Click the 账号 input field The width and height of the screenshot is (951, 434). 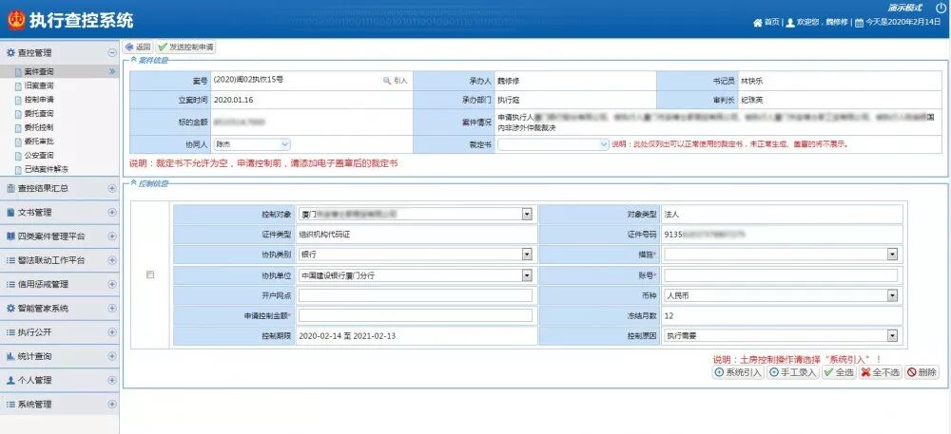tap(781, 275)
